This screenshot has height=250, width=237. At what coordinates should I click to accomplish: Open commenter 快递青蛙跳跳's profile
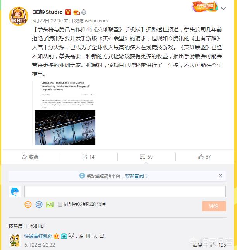pos(38,236)
